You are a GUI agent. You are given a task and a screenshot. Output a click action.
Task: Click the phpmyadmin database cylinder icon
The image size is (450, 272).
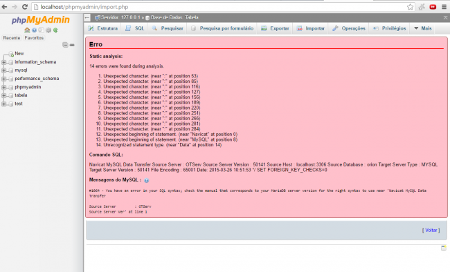[x=11, y=87]
